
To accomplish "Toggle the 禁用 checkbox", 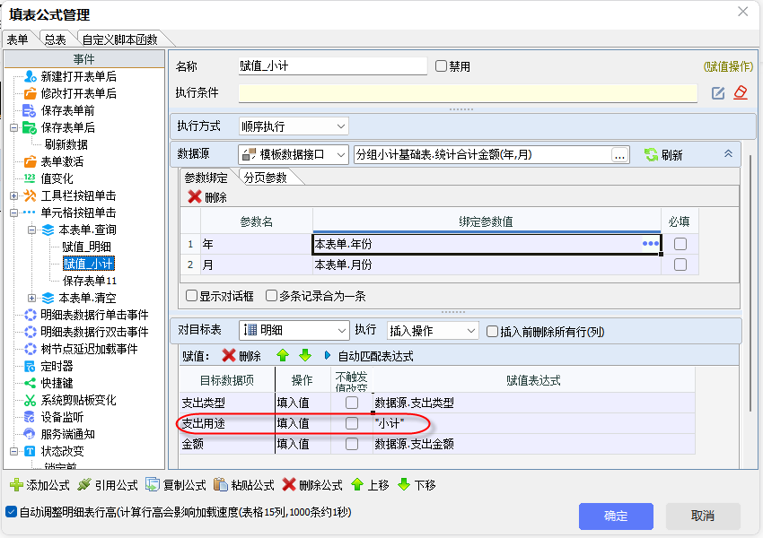I will pyautogui.click(x=441, y=66).
